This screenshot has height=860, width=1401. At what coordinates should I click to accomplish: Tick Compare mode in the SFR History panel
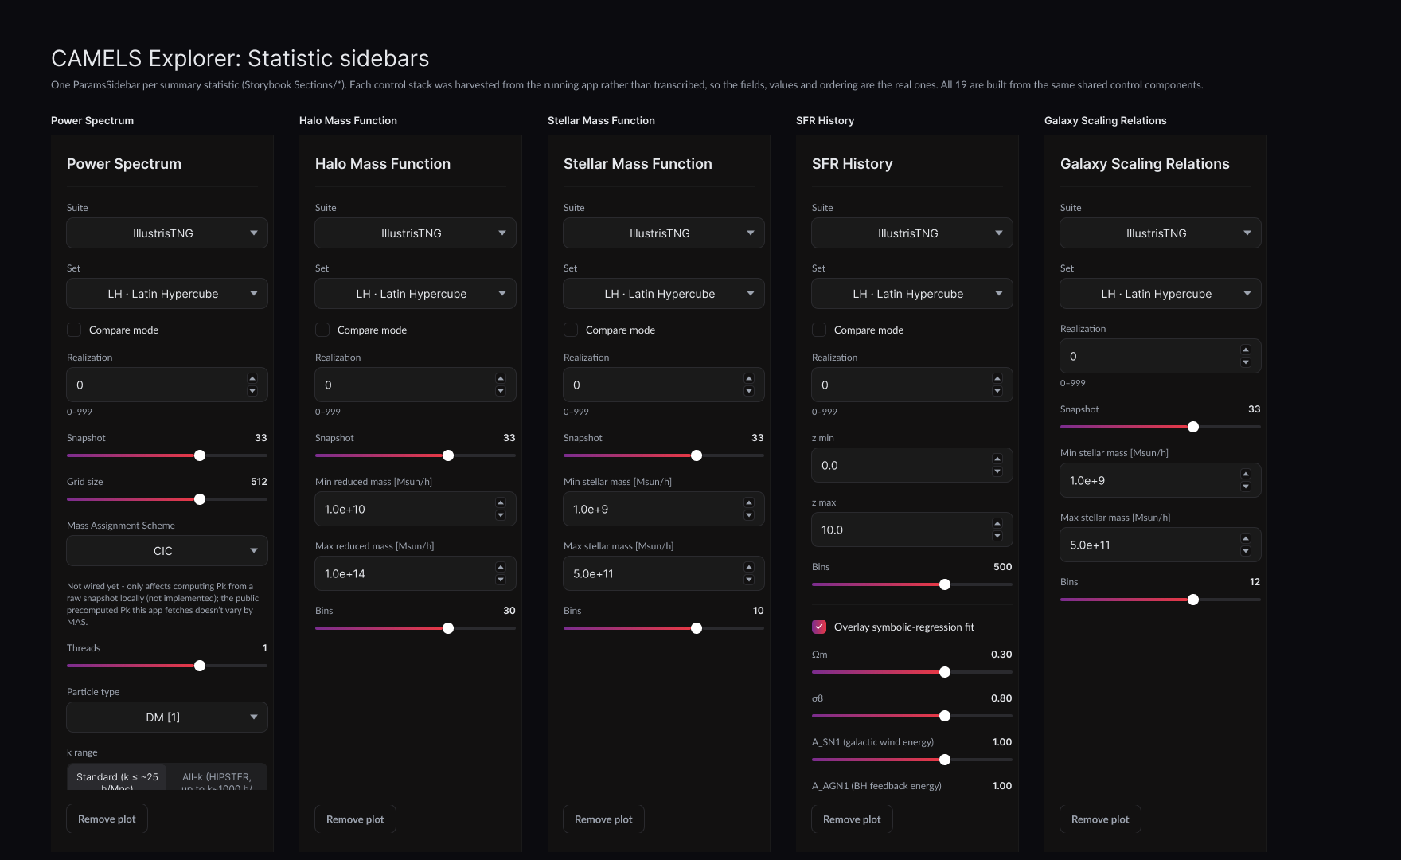click(x=819, y=330)
